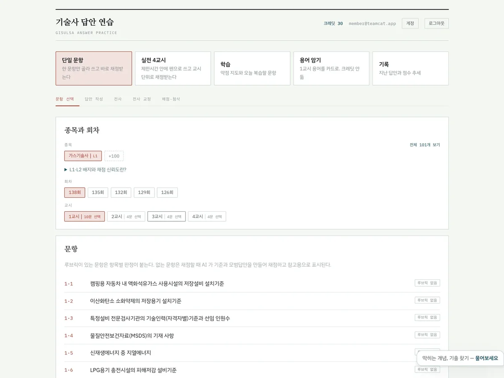
Task: Open question 1-1 캠핑용 자동차 내 액화석유가스
Action: pyautogui.click(x=252, y=283)
